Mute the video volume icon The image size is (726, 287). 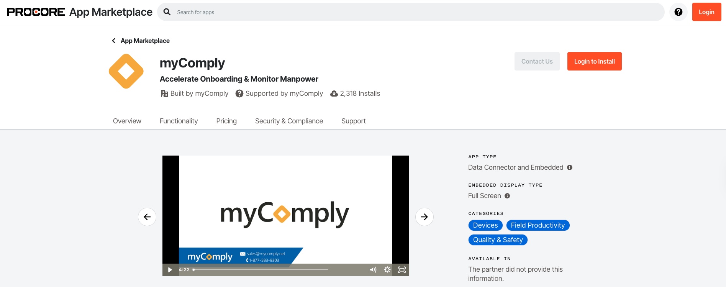[x=373, y=270]
